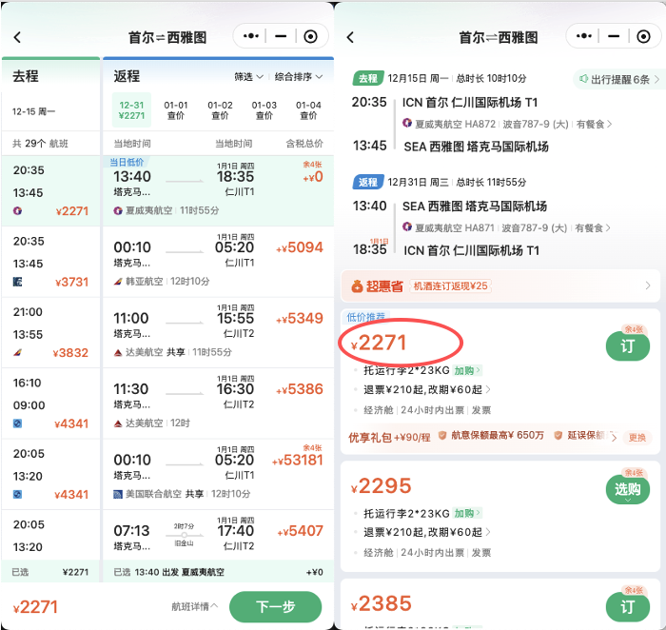Minimize mini program in left screen header
The height and width of the screenshot is (630, 666).
pos(281,36)
